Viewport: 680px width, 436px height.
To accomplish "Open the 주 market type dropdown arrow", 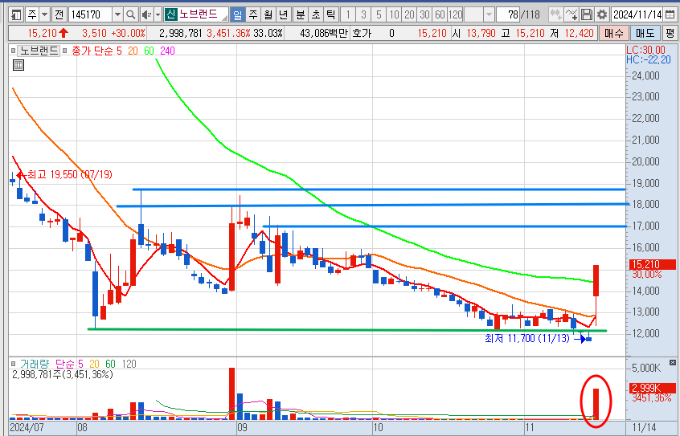I will 45,15.
